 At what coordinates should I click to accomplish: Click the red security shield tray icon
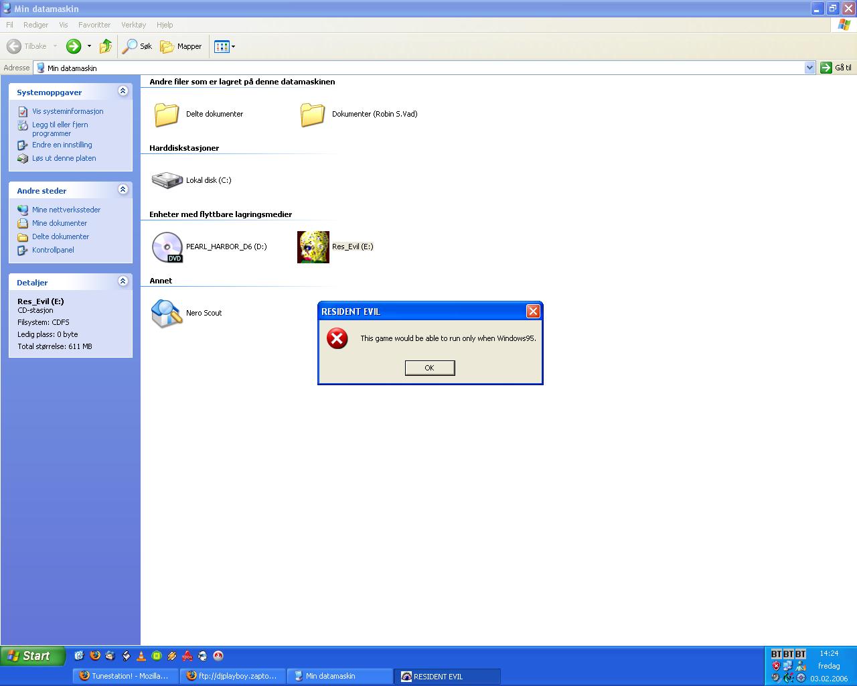coord(776,666)
